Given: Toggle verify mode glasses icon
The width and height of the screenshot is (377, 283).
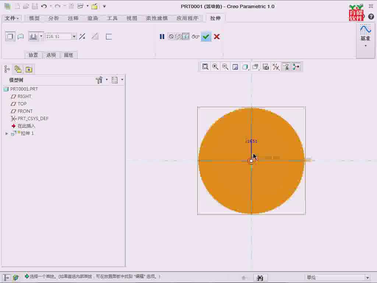Looking at the screenshot, I should coord(195,36).
